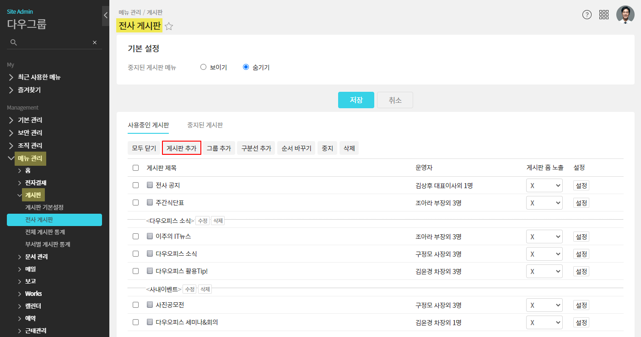Collapse the sidebar with the arrow icon
This screenshot has height=337, width=641.
[x=106, y=16]
